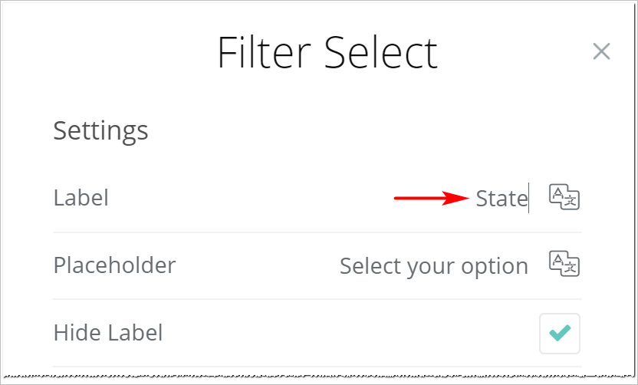Click the Settings section heading
This screenshot has width=638, height=385.
(100, 130)
